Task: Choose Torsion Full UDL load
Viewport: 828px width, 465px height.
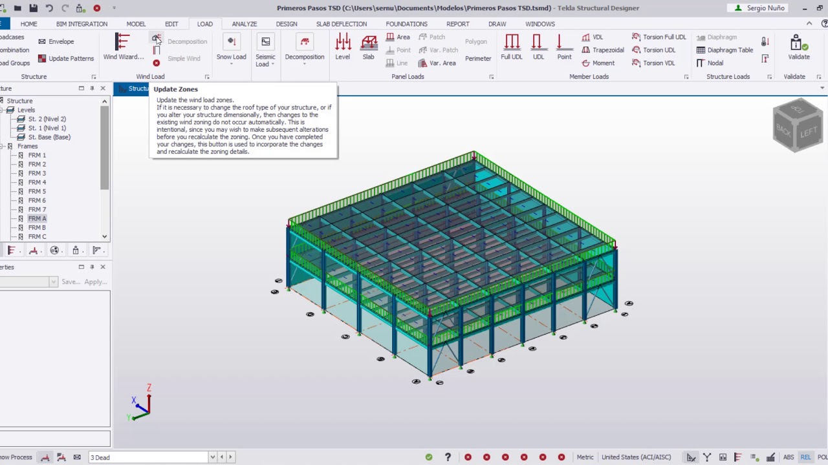Action: [x=659, y=37]
